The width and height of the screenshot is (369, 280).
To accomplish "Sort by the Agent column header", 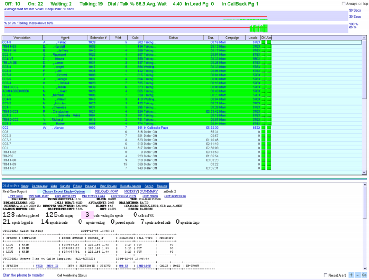I will pyautogui.click(x=65, y=38).
